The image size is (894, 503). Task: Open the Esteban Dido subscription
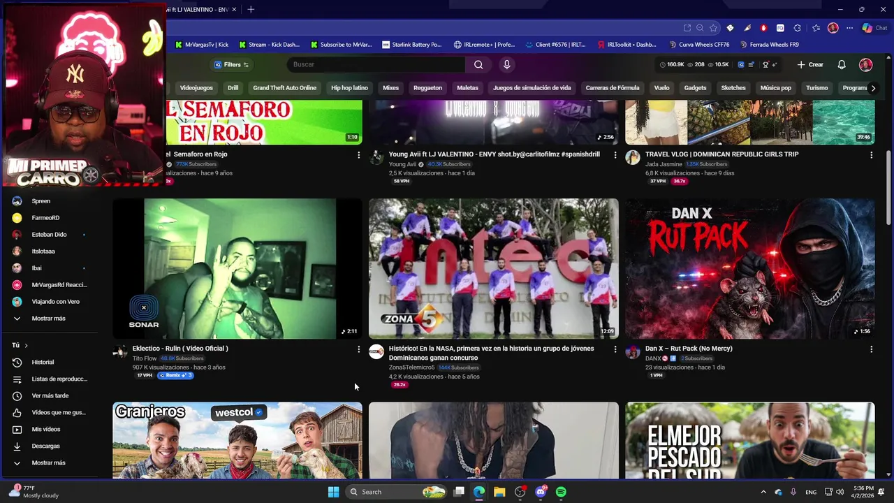click(x=50, y=235)
